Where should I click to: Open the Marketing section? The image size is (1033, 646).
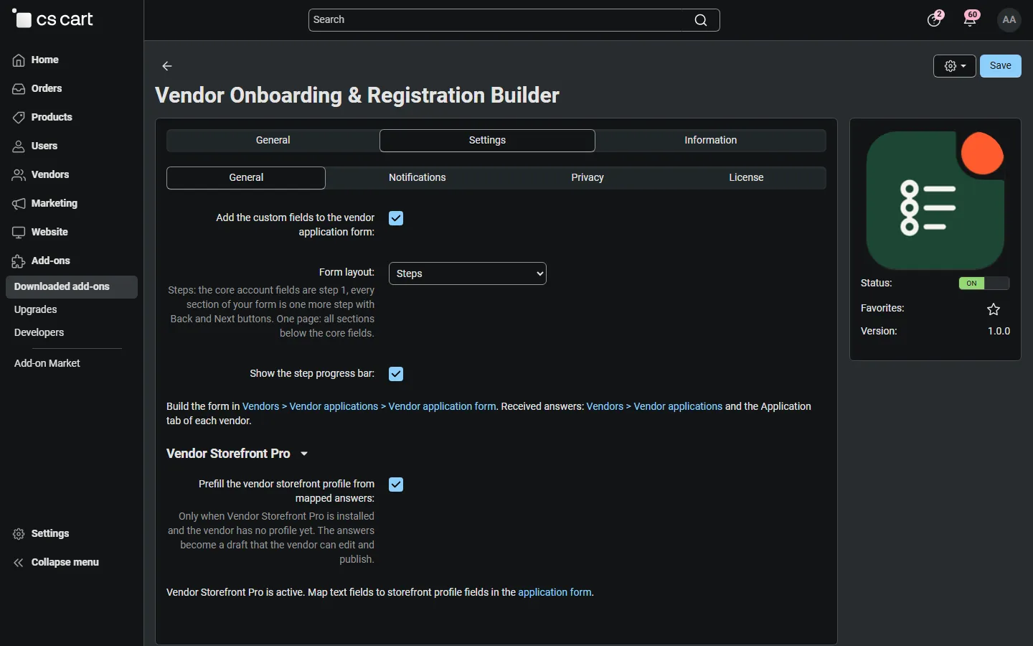coord(45,204)
